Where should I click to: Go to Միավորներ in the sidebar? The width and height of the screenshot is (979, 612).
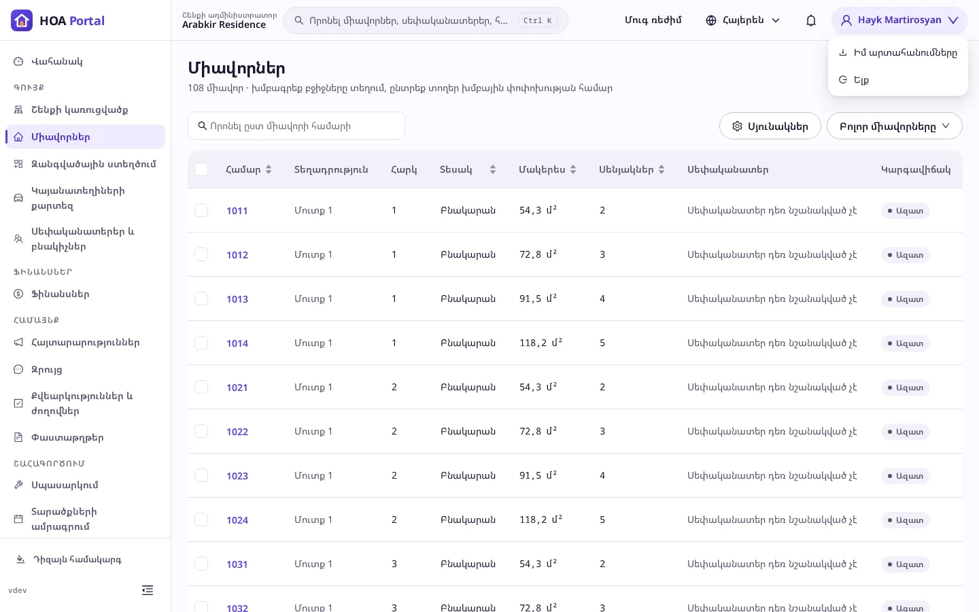86,137
